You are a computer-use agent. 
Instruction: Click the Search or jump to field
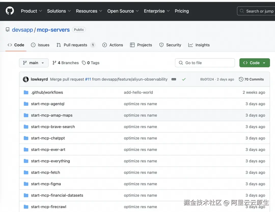(256, 11)
